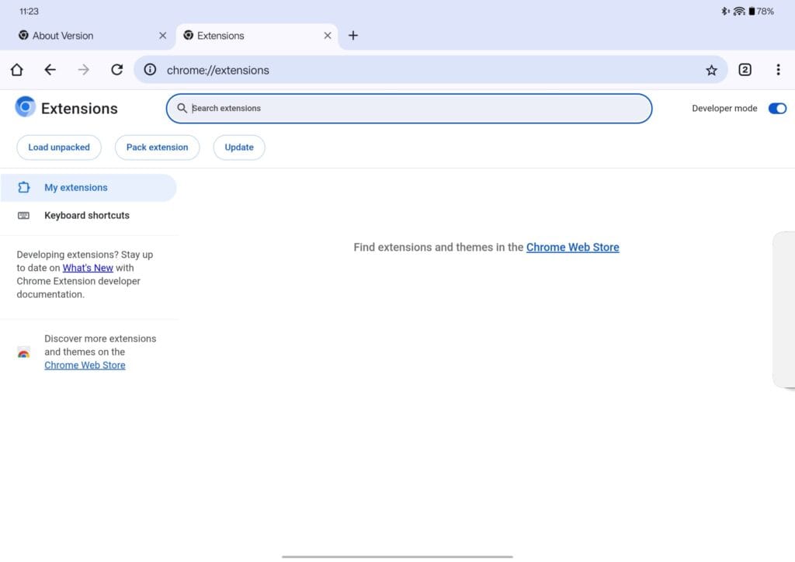The height and width of the screenshot is (562, 795).
Task: Click the Developer mode label
Action: coord(724,109)
